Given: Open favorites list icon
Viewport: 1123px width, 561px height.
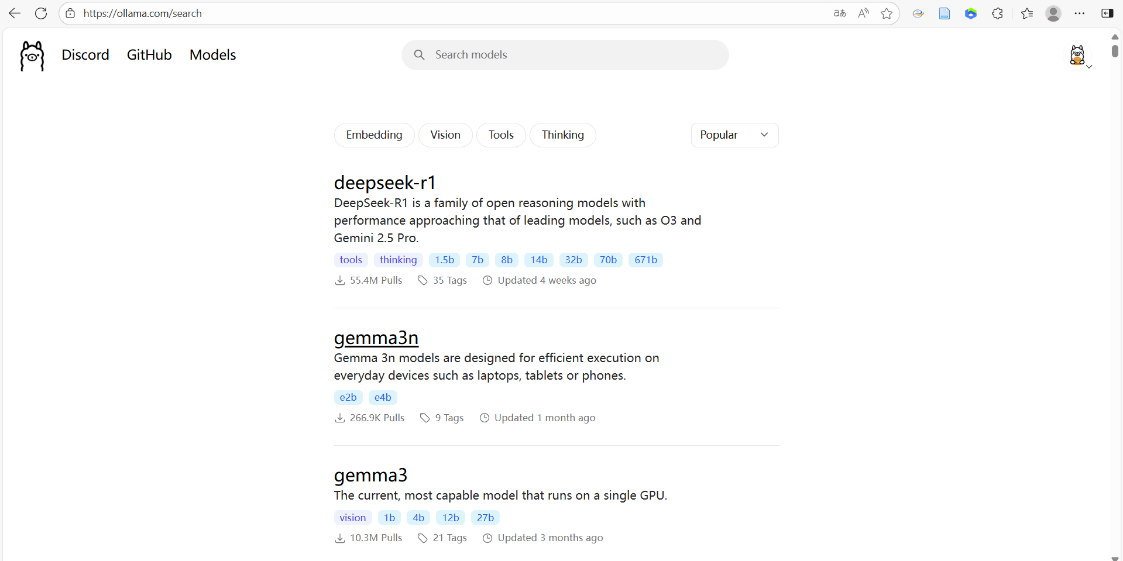Looking at the screenshot, I should [1027, 13].
